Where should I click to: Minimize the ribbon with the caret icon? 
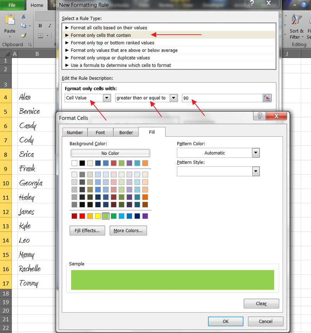tap(295, 5)
